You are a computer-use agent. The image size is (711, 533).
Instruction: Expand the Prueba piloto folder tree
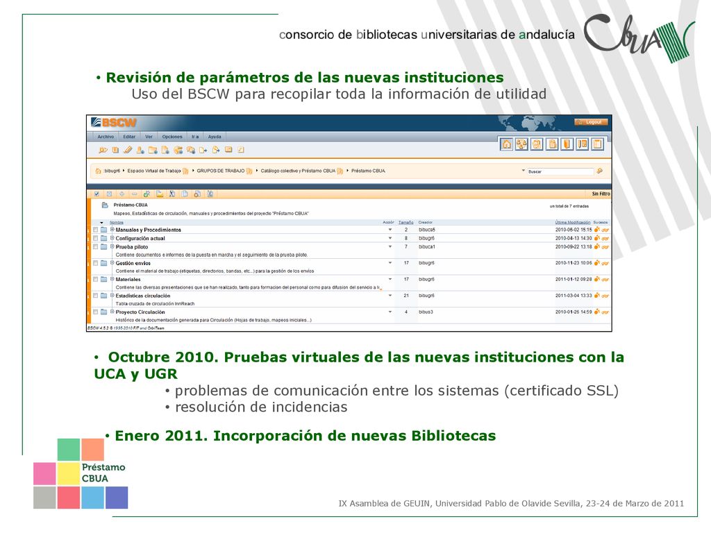[112, 246]
